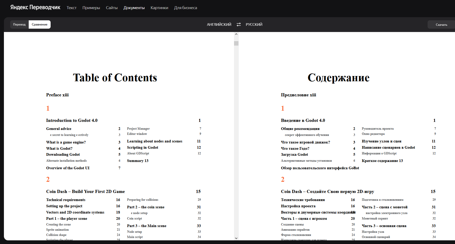Screen dimensions: 455x244
Task: Click 'Введение в Godot 4.0' entry
Action: point(303,120)
